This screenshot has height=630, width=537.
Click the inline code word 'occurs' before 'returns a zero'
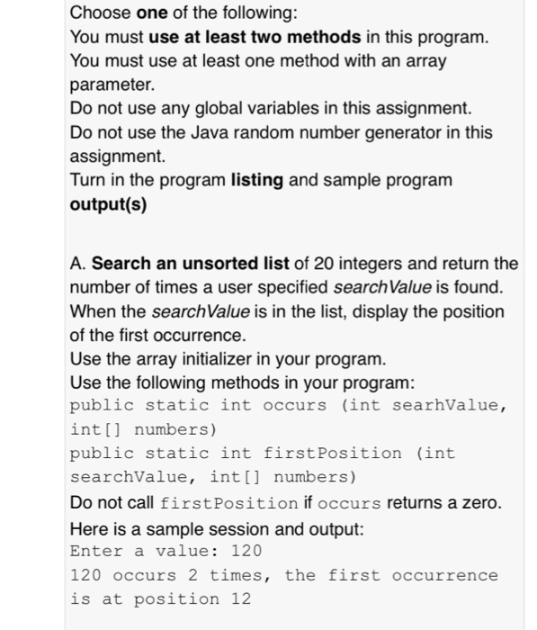point(349,503)
